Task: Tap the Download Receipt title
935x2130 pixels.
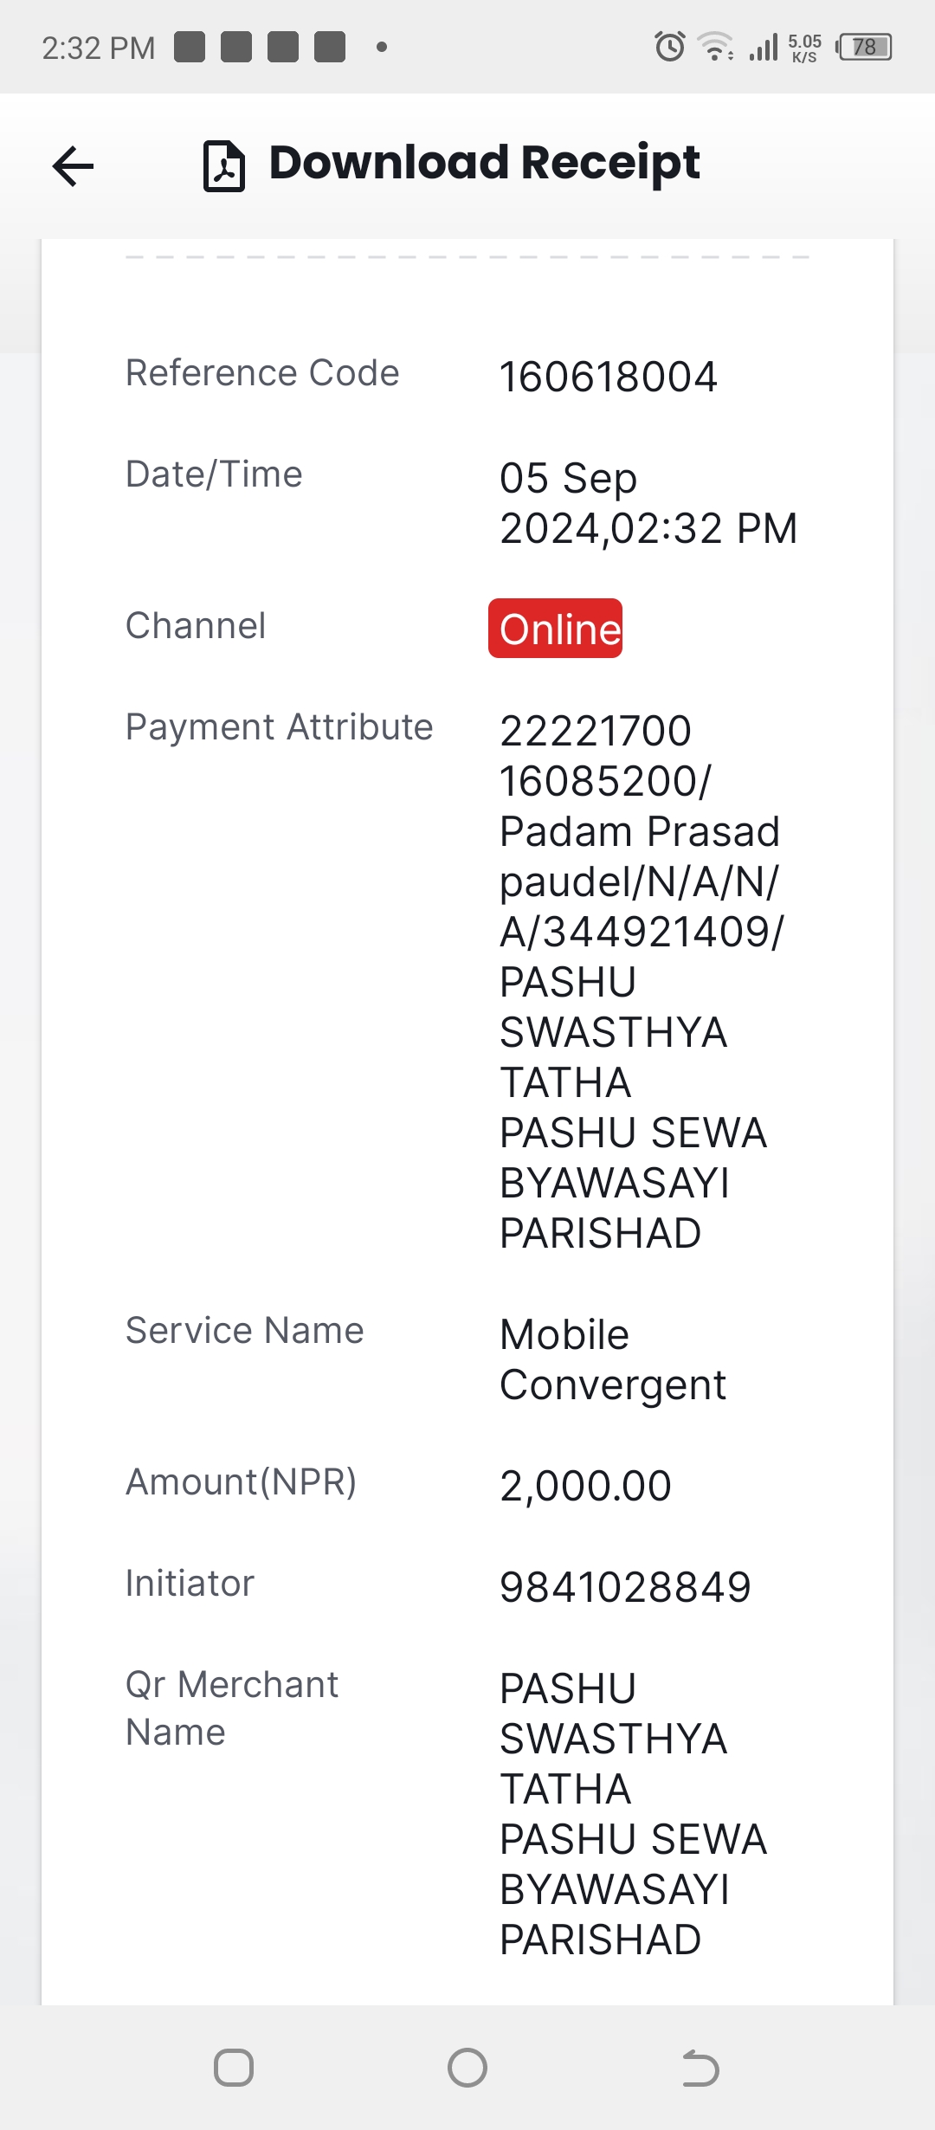Action: click(x=484, y=163)
